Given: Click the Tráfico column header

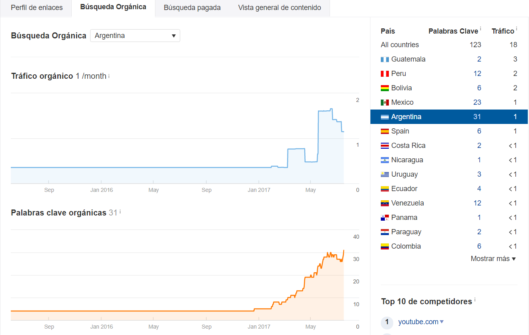Looking at the screenshot, I should click(x=503, y=31).
